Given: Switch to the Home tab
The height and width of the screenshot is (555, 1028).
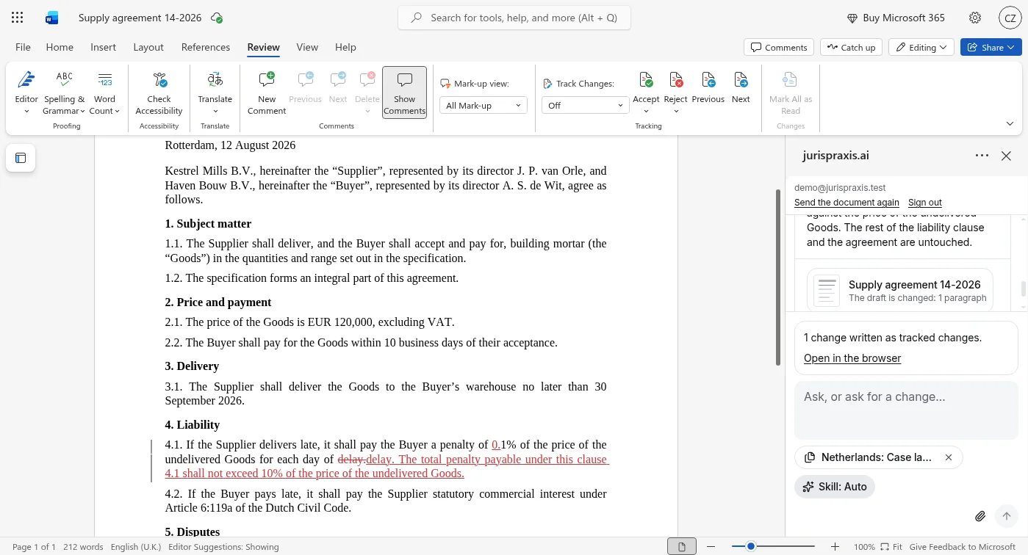Looking at the screenshot, I should [x=60, y=47].
